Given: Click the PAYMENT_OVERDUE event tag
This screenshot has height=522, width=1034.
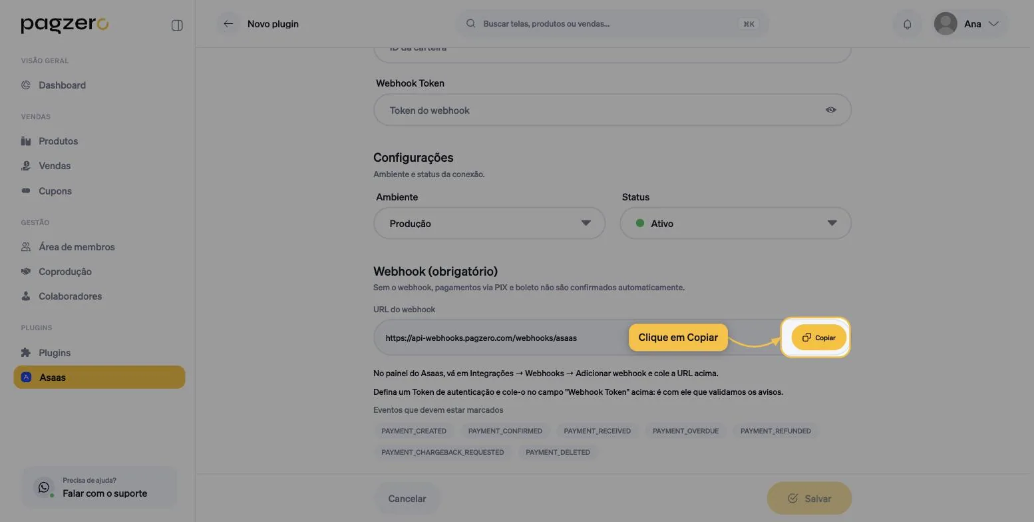Looking at the screenshot, I should pos(685,431).
